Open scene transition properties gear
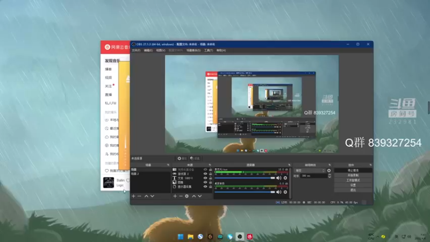 coord(329,170)
